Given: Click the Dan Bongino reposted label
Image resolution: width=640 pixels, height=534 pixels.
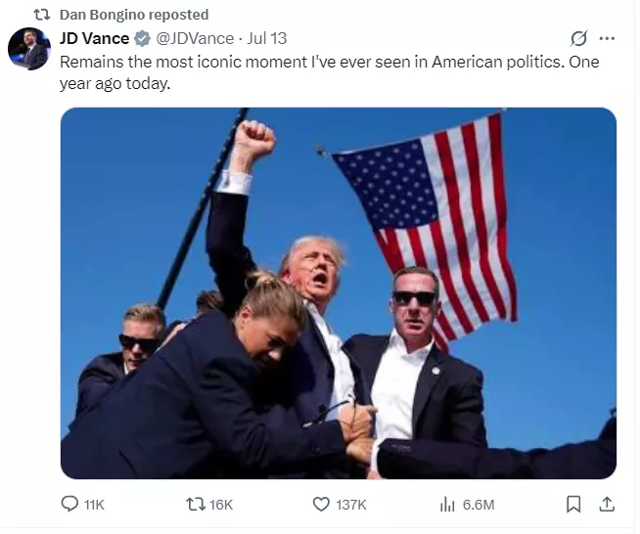Looking at the screenshot, I should 134,15.
